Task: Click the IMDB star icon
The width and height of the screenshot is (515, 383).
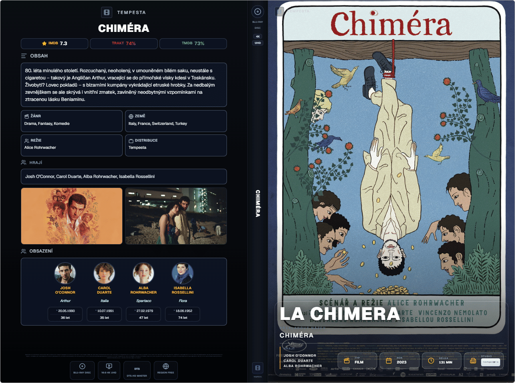Action: 44,43
